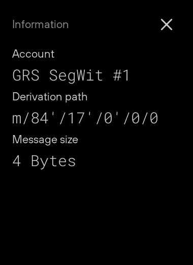Tap the leading m of the derivation path
Viewport: 193px width, 265px height.
click(17, 119)
